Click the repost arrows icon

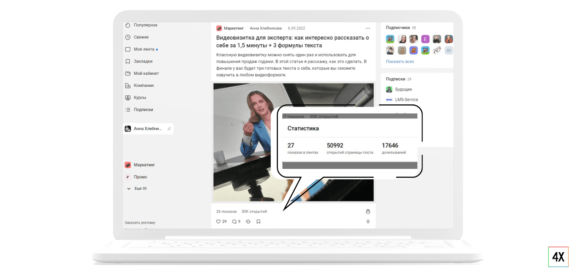pyautogui.click(x=248, y=222)
